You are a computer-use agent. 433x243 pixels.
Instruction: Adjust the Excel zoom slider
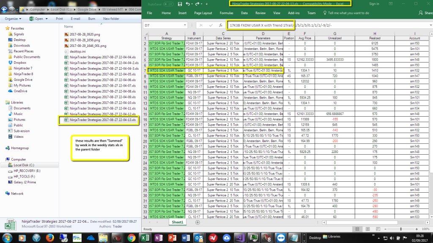tap(401, 229)
